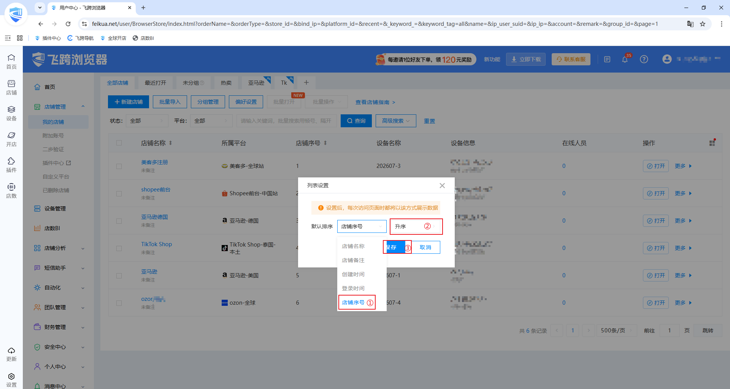Switch to the 热卖 tab
Image resolution: width=730 pixels, height=389 pixels.
point(226,82)
